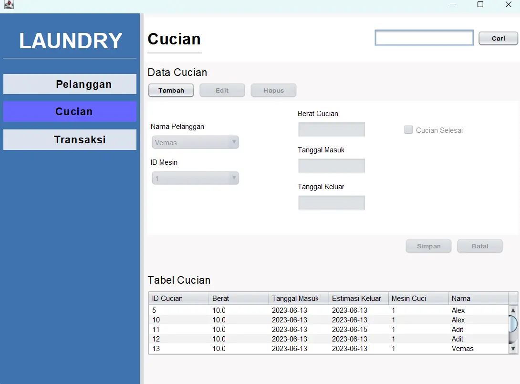520x384 pixels.
Task: Click inside the search text box near Cari
Action: (424, 37)
